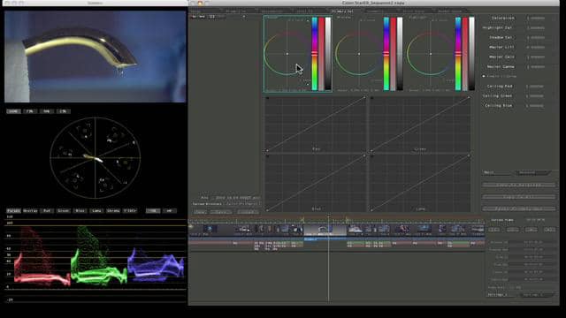Toggle the Enable Clipping checkbox
This screenshot has height=318, width=566.
484,77
